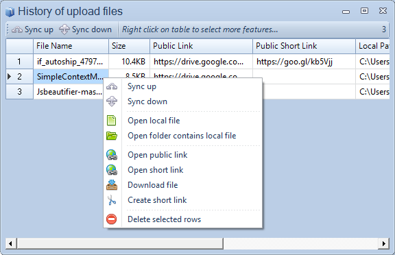Image resolution: width=395 pixels, height=255 pixels.
Task: Click the table's top-left select-all corner cell
Action: (x=19, y=46)
